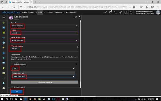This screenshot has width=161, height=101.
Task: Launch Cloud Shell from the header
Action: click(116, 12)
